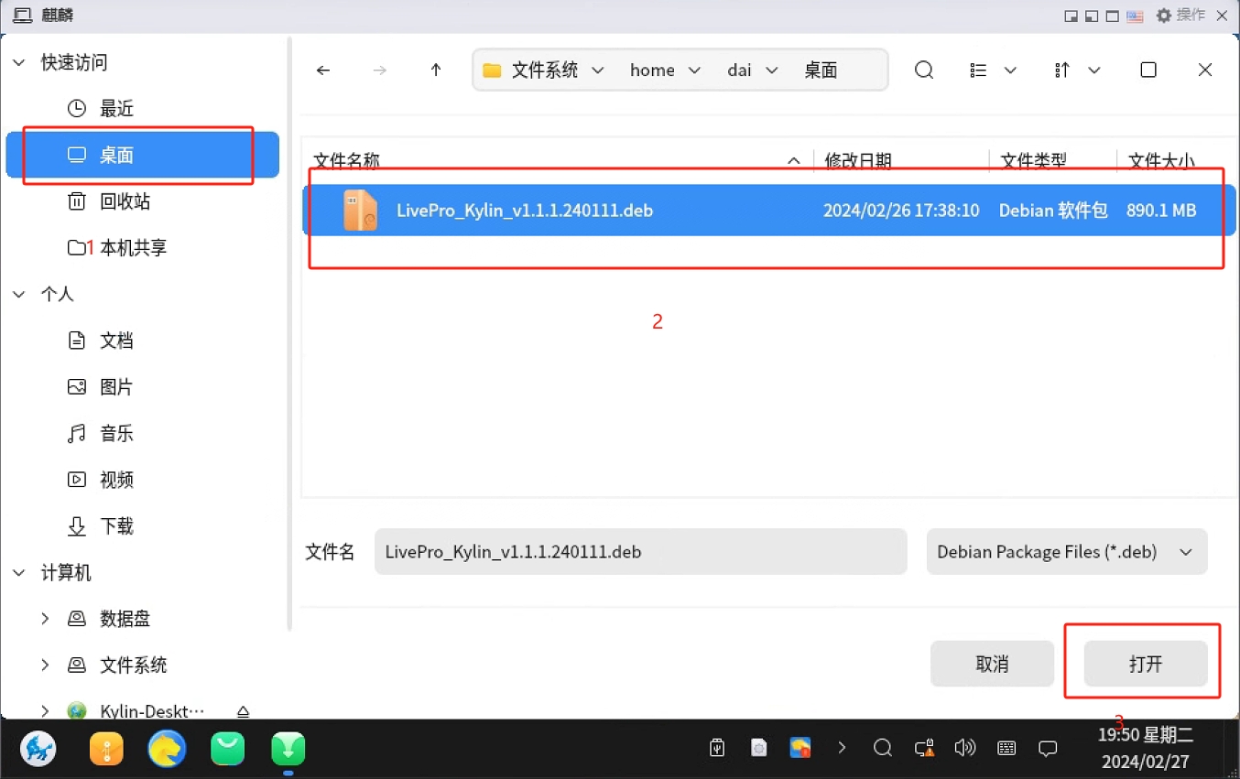Image resolution: width=1240 pixels, height=779 pixels.
Task: Open the search magnifier in the dialog toolbar
Action: click(924, 70)
